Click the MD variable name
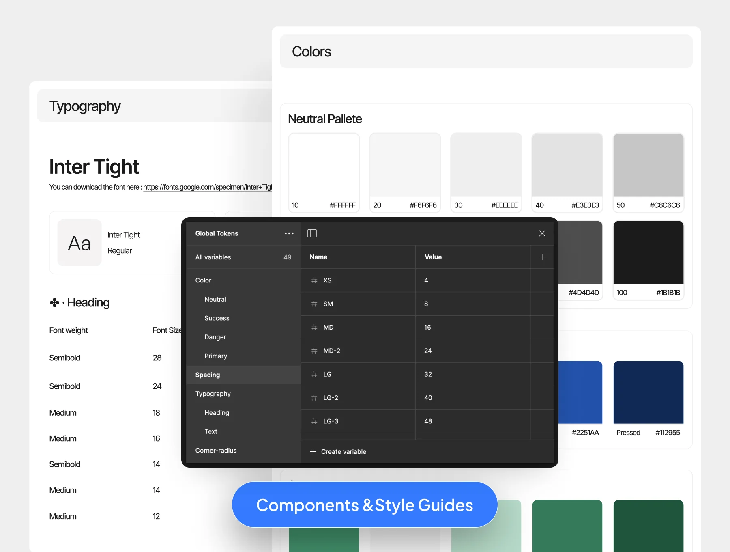This screenshot has width=730, height=552. click(328, 327)
